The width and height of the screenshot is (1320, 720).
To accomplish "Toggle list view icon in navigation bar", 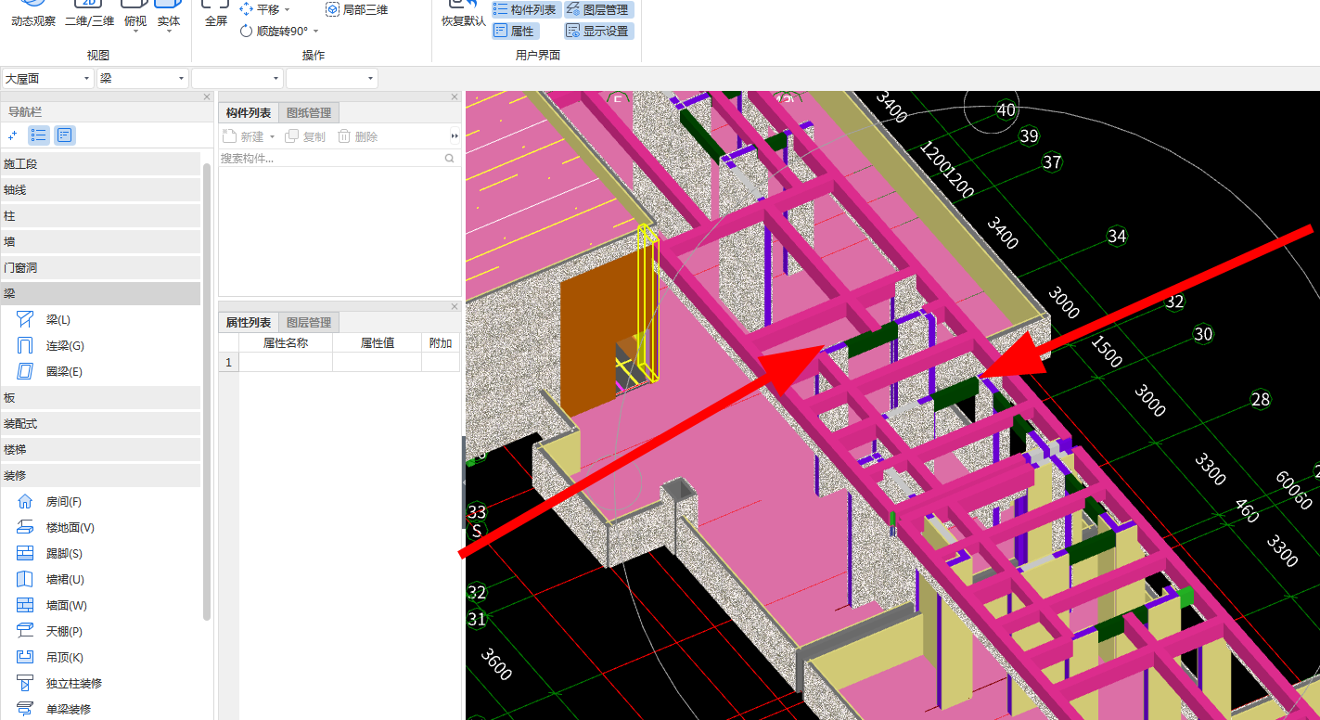I will tap(39, 135).
